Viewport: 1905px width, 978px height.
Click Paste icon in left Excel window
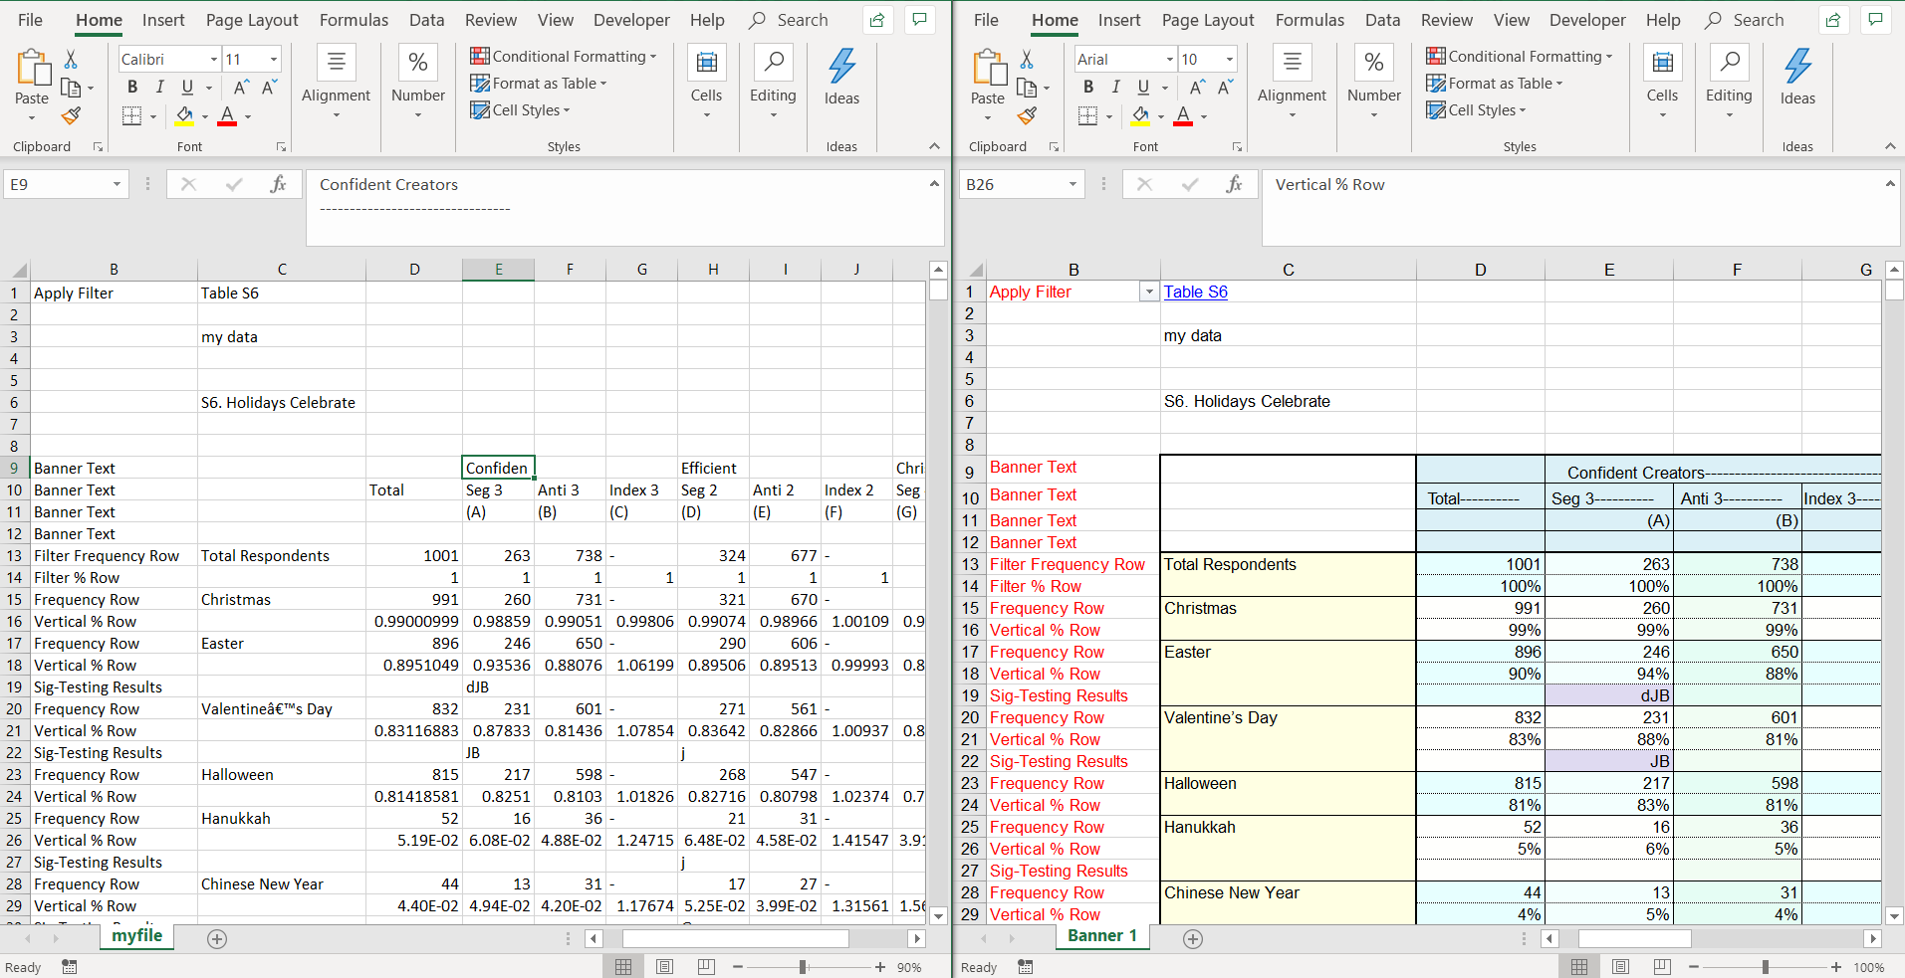pos(33,68)
